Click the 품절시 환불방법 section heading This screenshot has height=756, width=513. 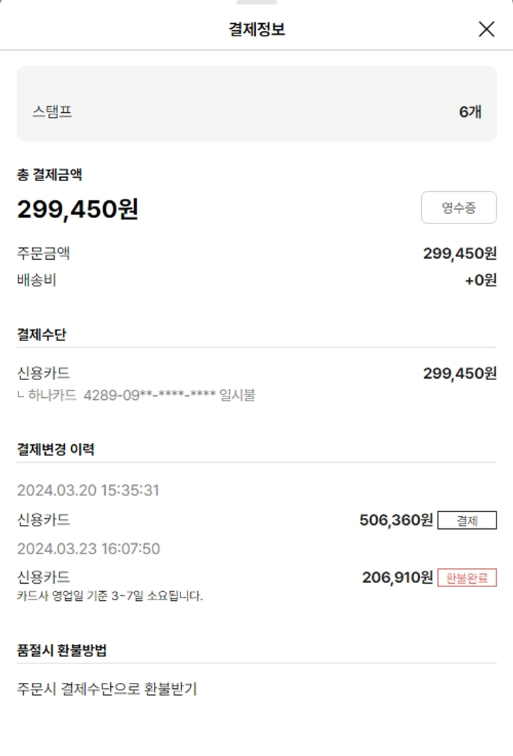(62, 651)
